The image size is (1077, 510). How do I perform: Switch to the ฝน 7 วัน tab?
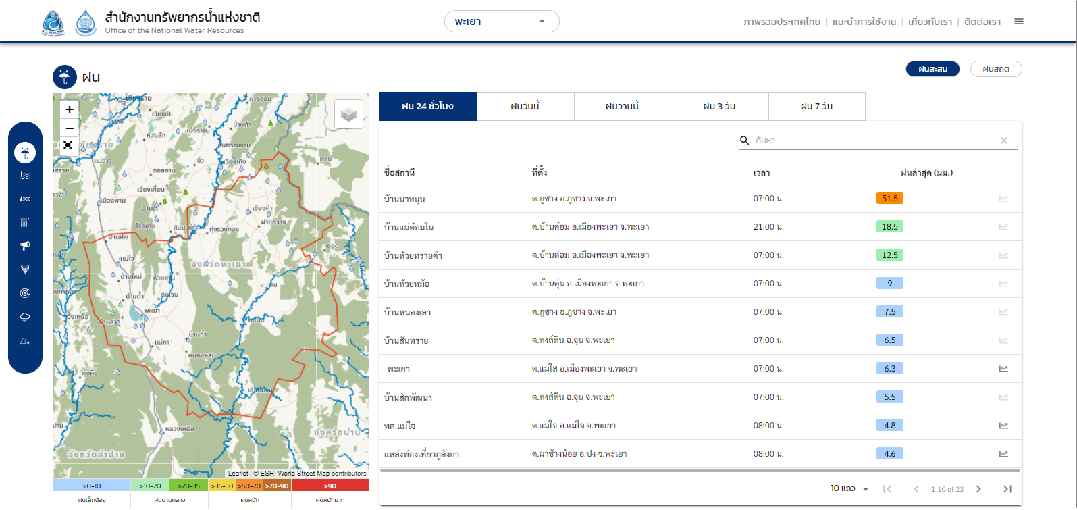pyautogui.click(x=816, y=107)
